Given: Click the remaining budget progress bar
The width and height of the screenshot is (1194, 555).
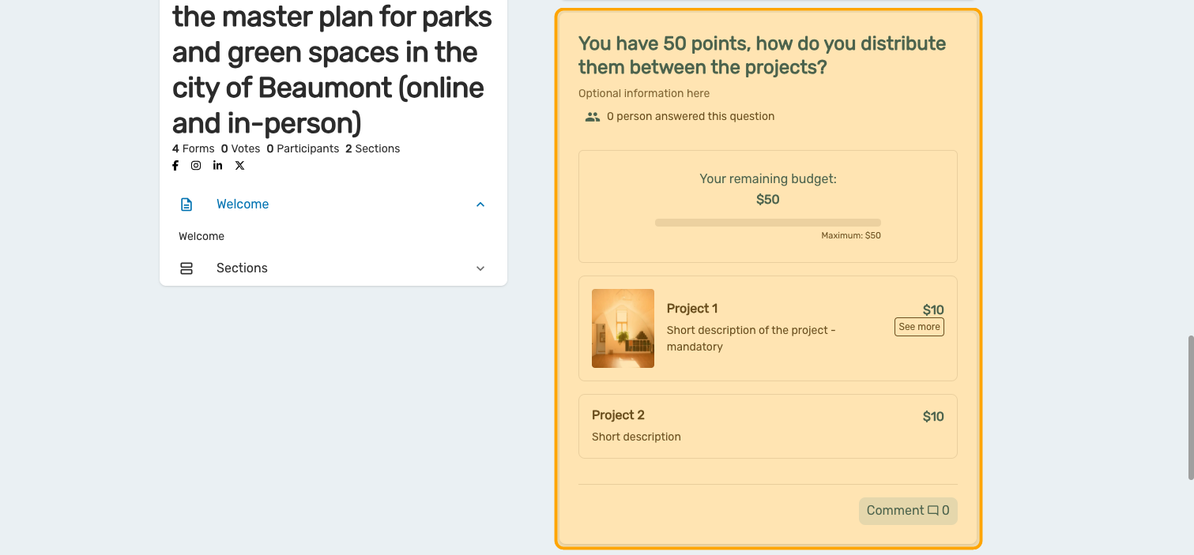Looking at the screenshot, I should 767,223.
